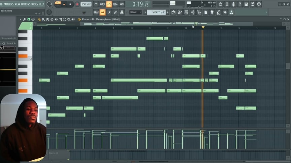Pick the Zoom magnifier tool
291x163 pixels.
(x=69, y=19)
